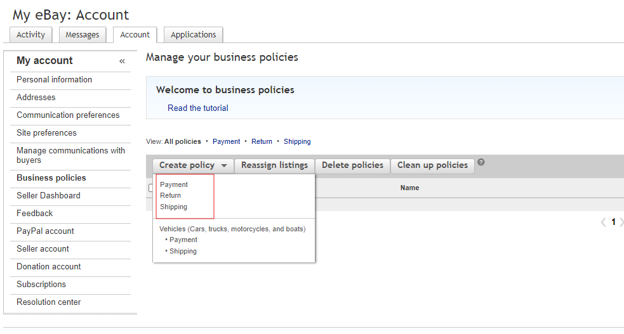Select the Account tab
The width and height of the screenshot is (624, 334).
135,35
